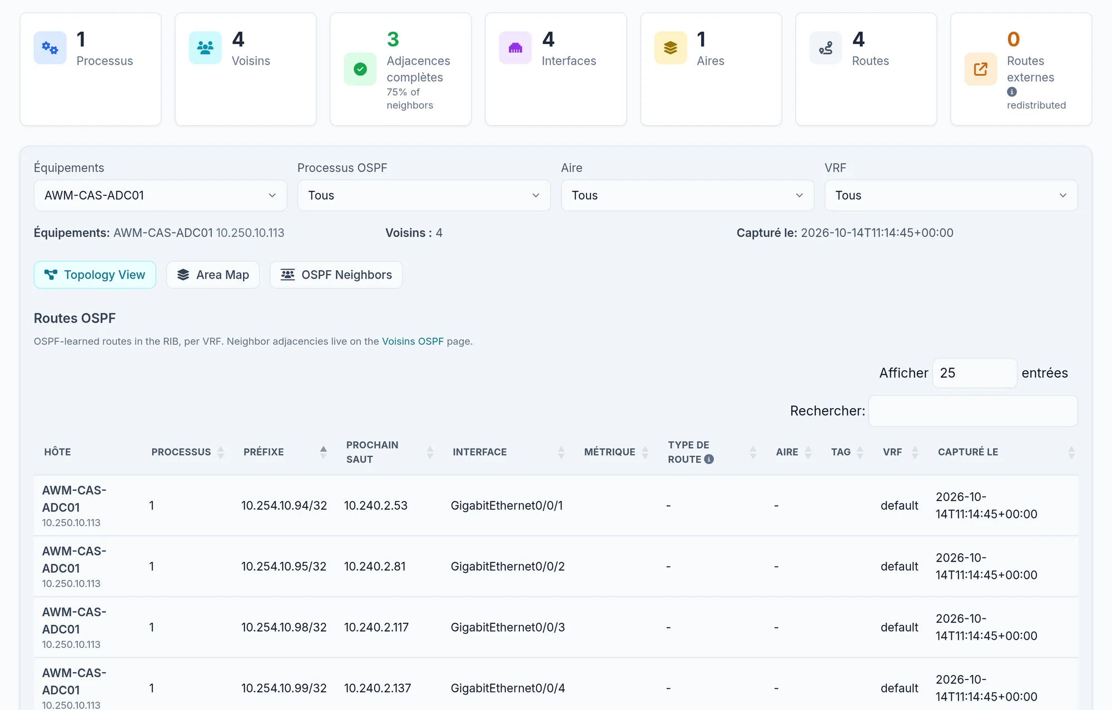Click the green Adjacences complètes checkmark icon
1112x710 pixels.
click(x=360, y=69)
